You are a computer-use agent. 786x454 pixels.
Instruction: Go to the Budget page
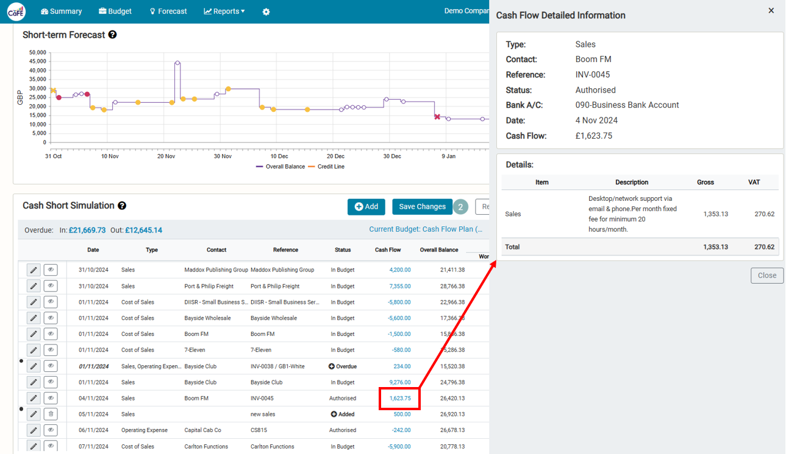tap(115, 12)
